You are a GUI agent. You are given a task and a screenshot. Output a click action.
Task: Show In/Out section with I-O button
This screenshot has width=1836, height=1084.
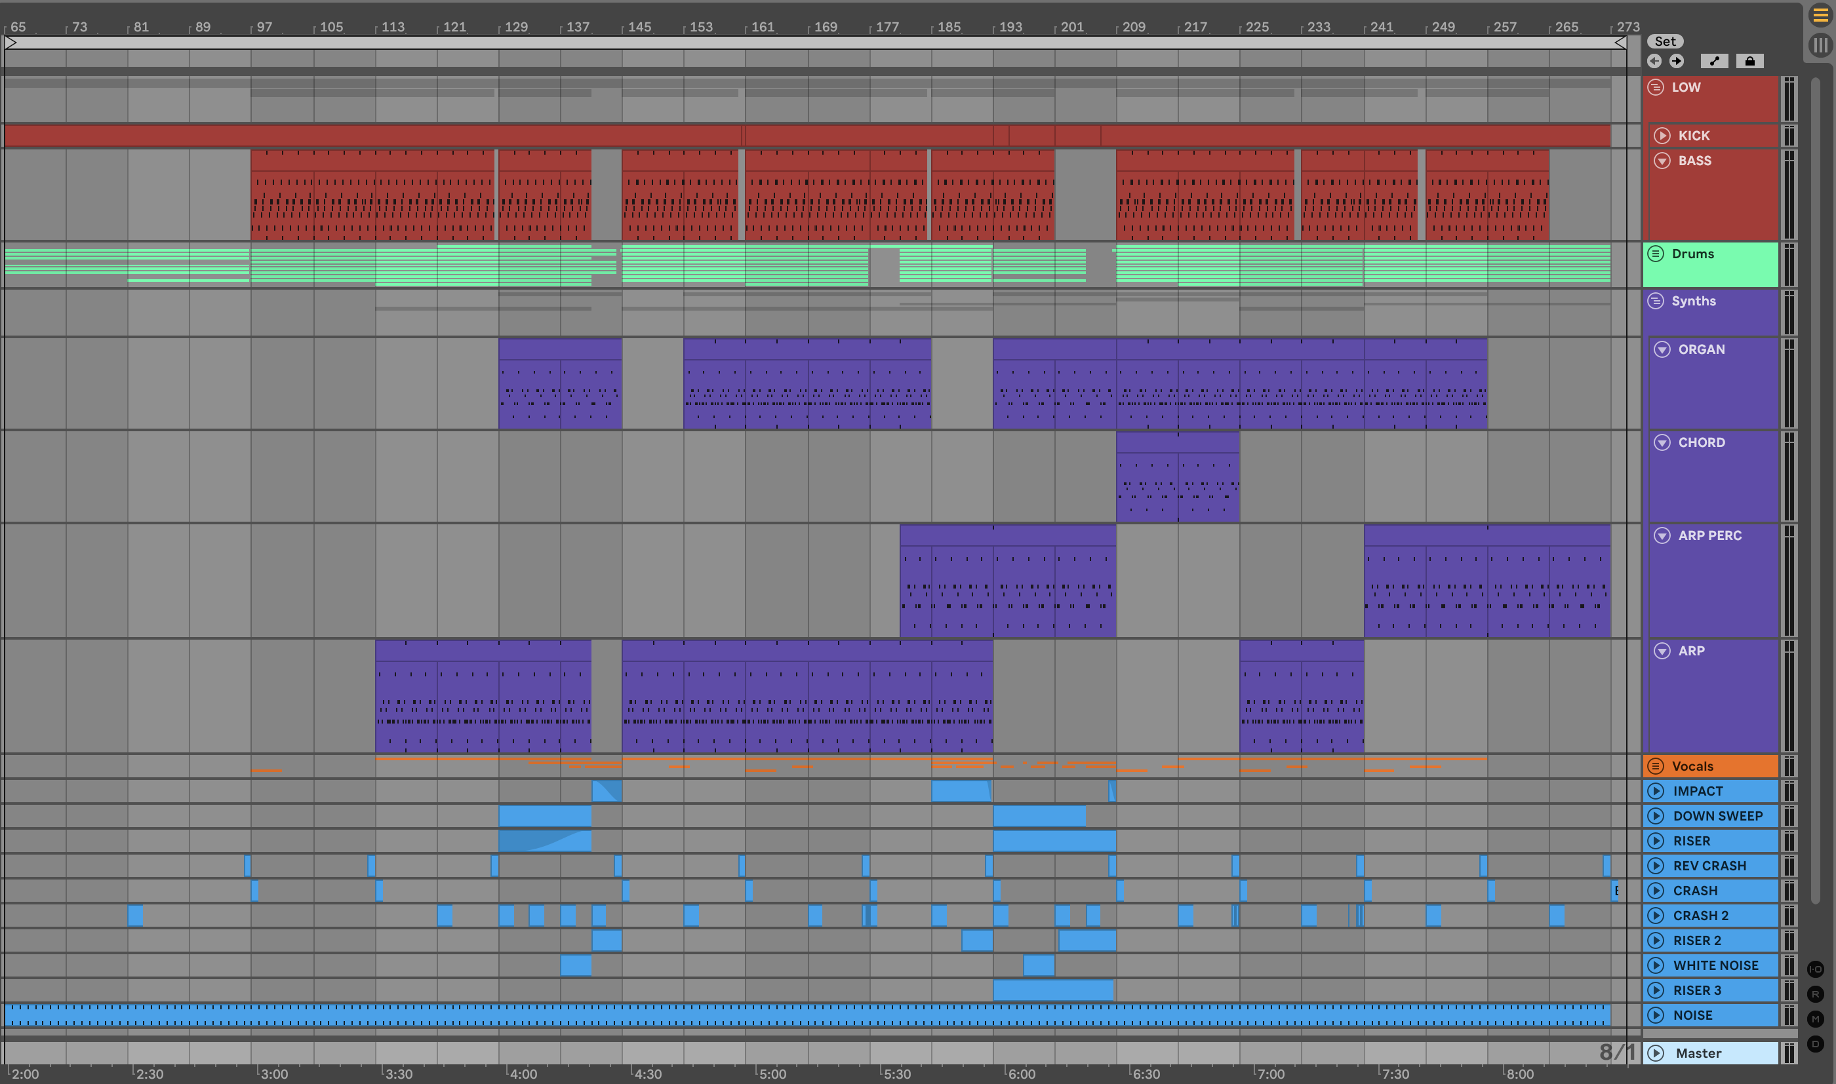point(1815,969)
